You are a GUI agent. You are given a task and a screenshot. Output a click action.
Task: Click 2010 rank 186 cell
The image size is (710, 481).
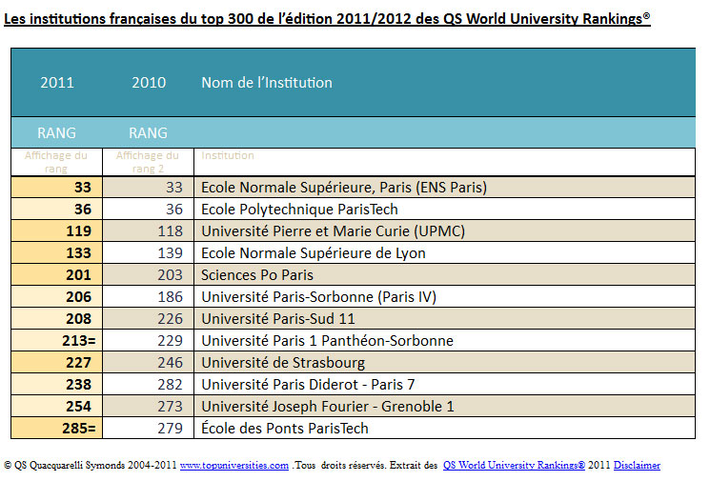tap(148, 296)
